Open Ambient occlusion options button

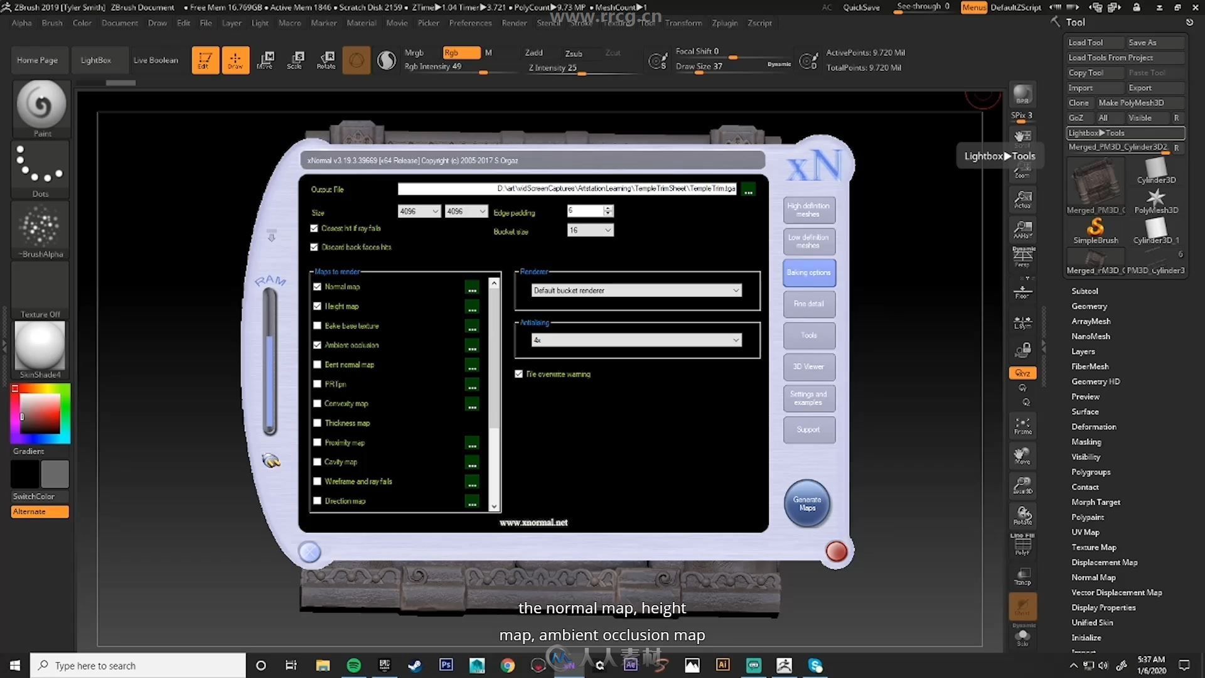472,346
